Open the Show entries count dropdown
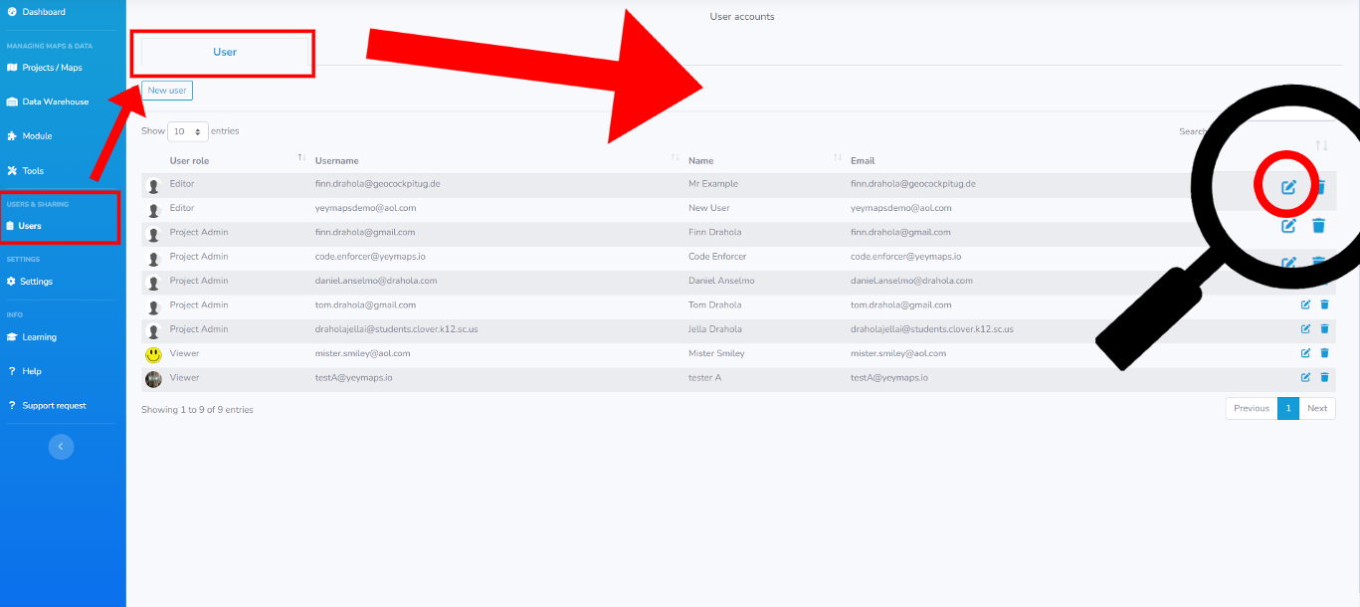1360x607 pixels. (x=188, y=131)
